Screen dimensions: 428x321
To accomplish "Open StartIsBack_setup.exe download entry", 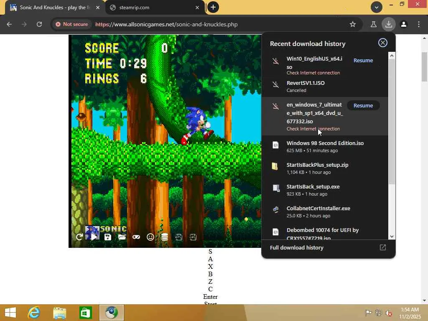I will 325,190.
